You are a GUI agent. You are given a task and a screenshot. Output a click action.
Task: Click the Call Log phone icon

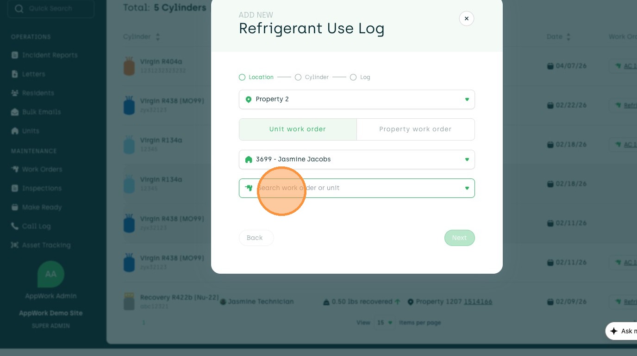[x=15, y=226]
